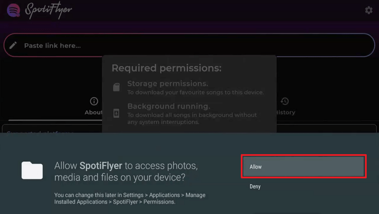
Task: Click the 'You can change this later' note
Action: coord(130,198)
